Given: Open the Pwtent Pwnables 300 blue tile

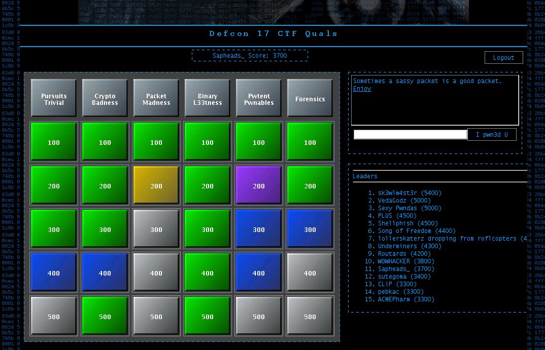Looking at the screenshot, I should [x=259, y=229].
